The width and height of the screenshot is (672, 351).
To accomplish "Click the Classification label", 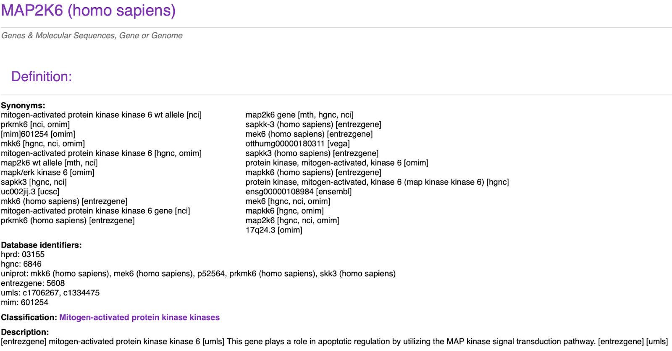I will coord(29,317).
